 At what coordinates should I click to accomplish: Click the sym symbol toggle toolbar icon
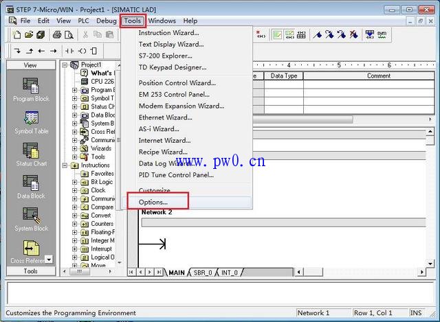381,34
